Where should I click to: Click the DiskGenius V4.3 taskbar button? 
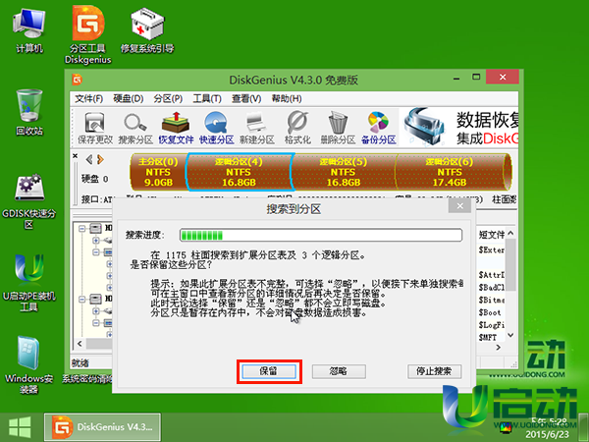[102, 427]
